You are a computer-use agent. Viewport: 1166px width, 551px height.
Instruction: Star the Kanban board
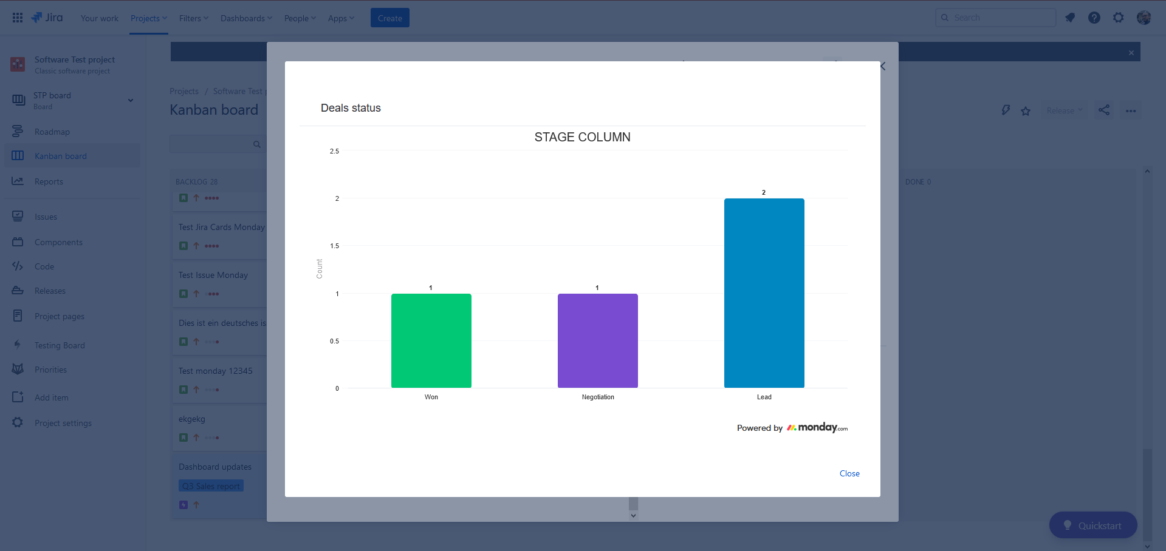(1026, 110)
